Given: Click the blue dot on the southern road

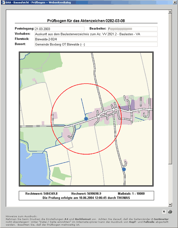Looking at the screenshot, I should click(x=124, y=169).
